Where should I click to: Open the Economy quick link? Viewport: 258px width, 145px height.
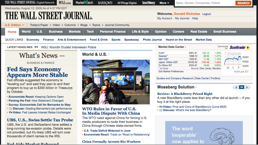[33, 40]
